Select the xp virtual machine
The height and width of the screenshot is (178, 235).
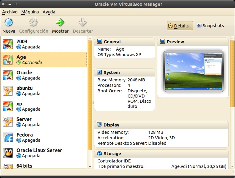point(44,106)
